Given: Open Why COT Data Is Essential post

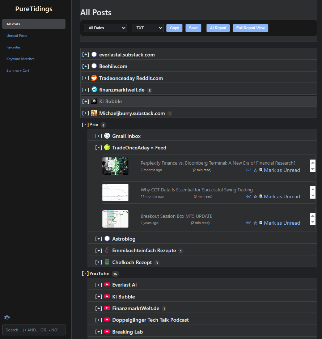Looking at the screenshot, I should (196, 190).
